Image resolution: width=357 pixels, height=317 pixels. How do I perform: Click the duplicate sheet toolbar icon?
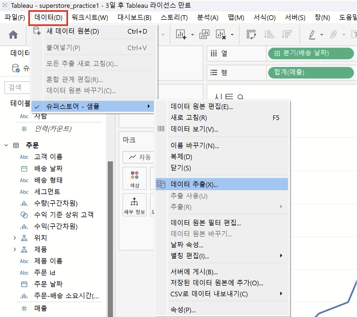204,35
